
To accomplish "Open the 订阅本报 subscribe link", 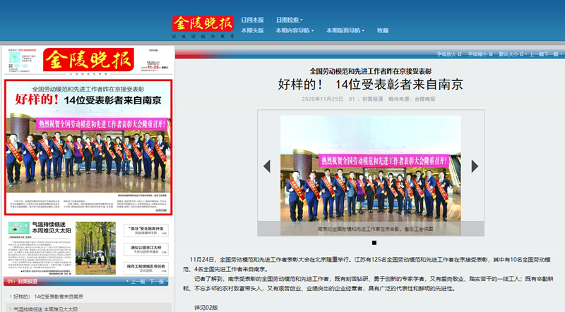I will [x=252, y=20].
